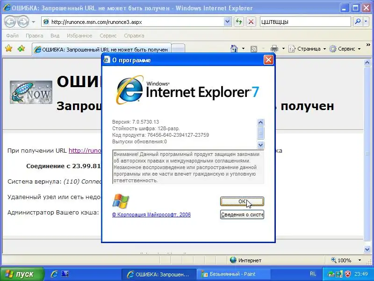Click the RL language indicator
The width and height of the screenshot is (374, 281).
(313, 274)
